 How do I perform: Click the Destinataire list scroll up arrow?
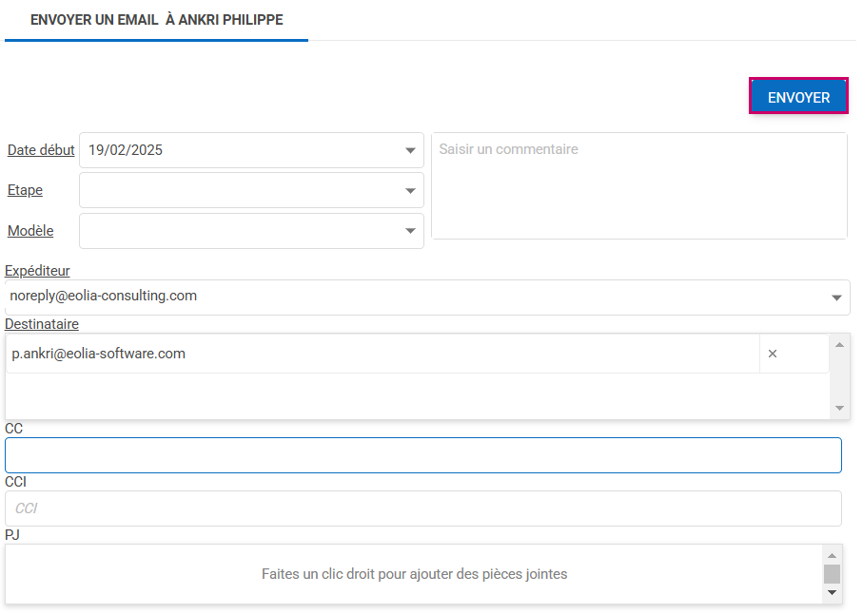pos(839,344)
